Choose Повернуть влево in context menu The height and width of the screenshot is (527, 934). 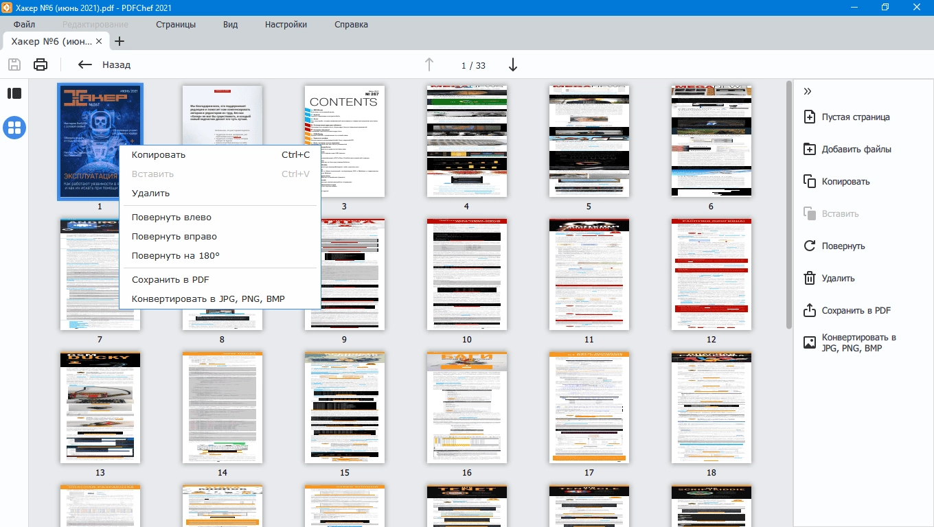(220, 217)
